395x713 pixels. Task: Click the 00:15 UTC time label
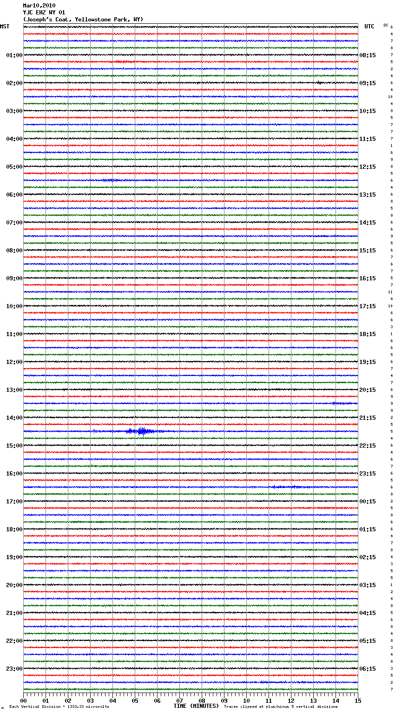point(368,502)
